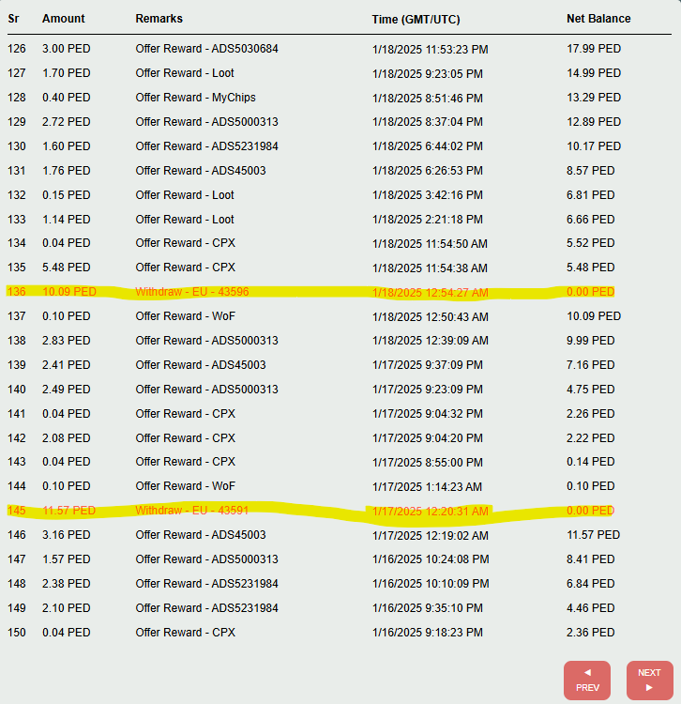This screenshot has width=681, height=704.
Task: Select remark 'Offer Reward - ADS45003' in row 131
Action: tap(201, 171)
